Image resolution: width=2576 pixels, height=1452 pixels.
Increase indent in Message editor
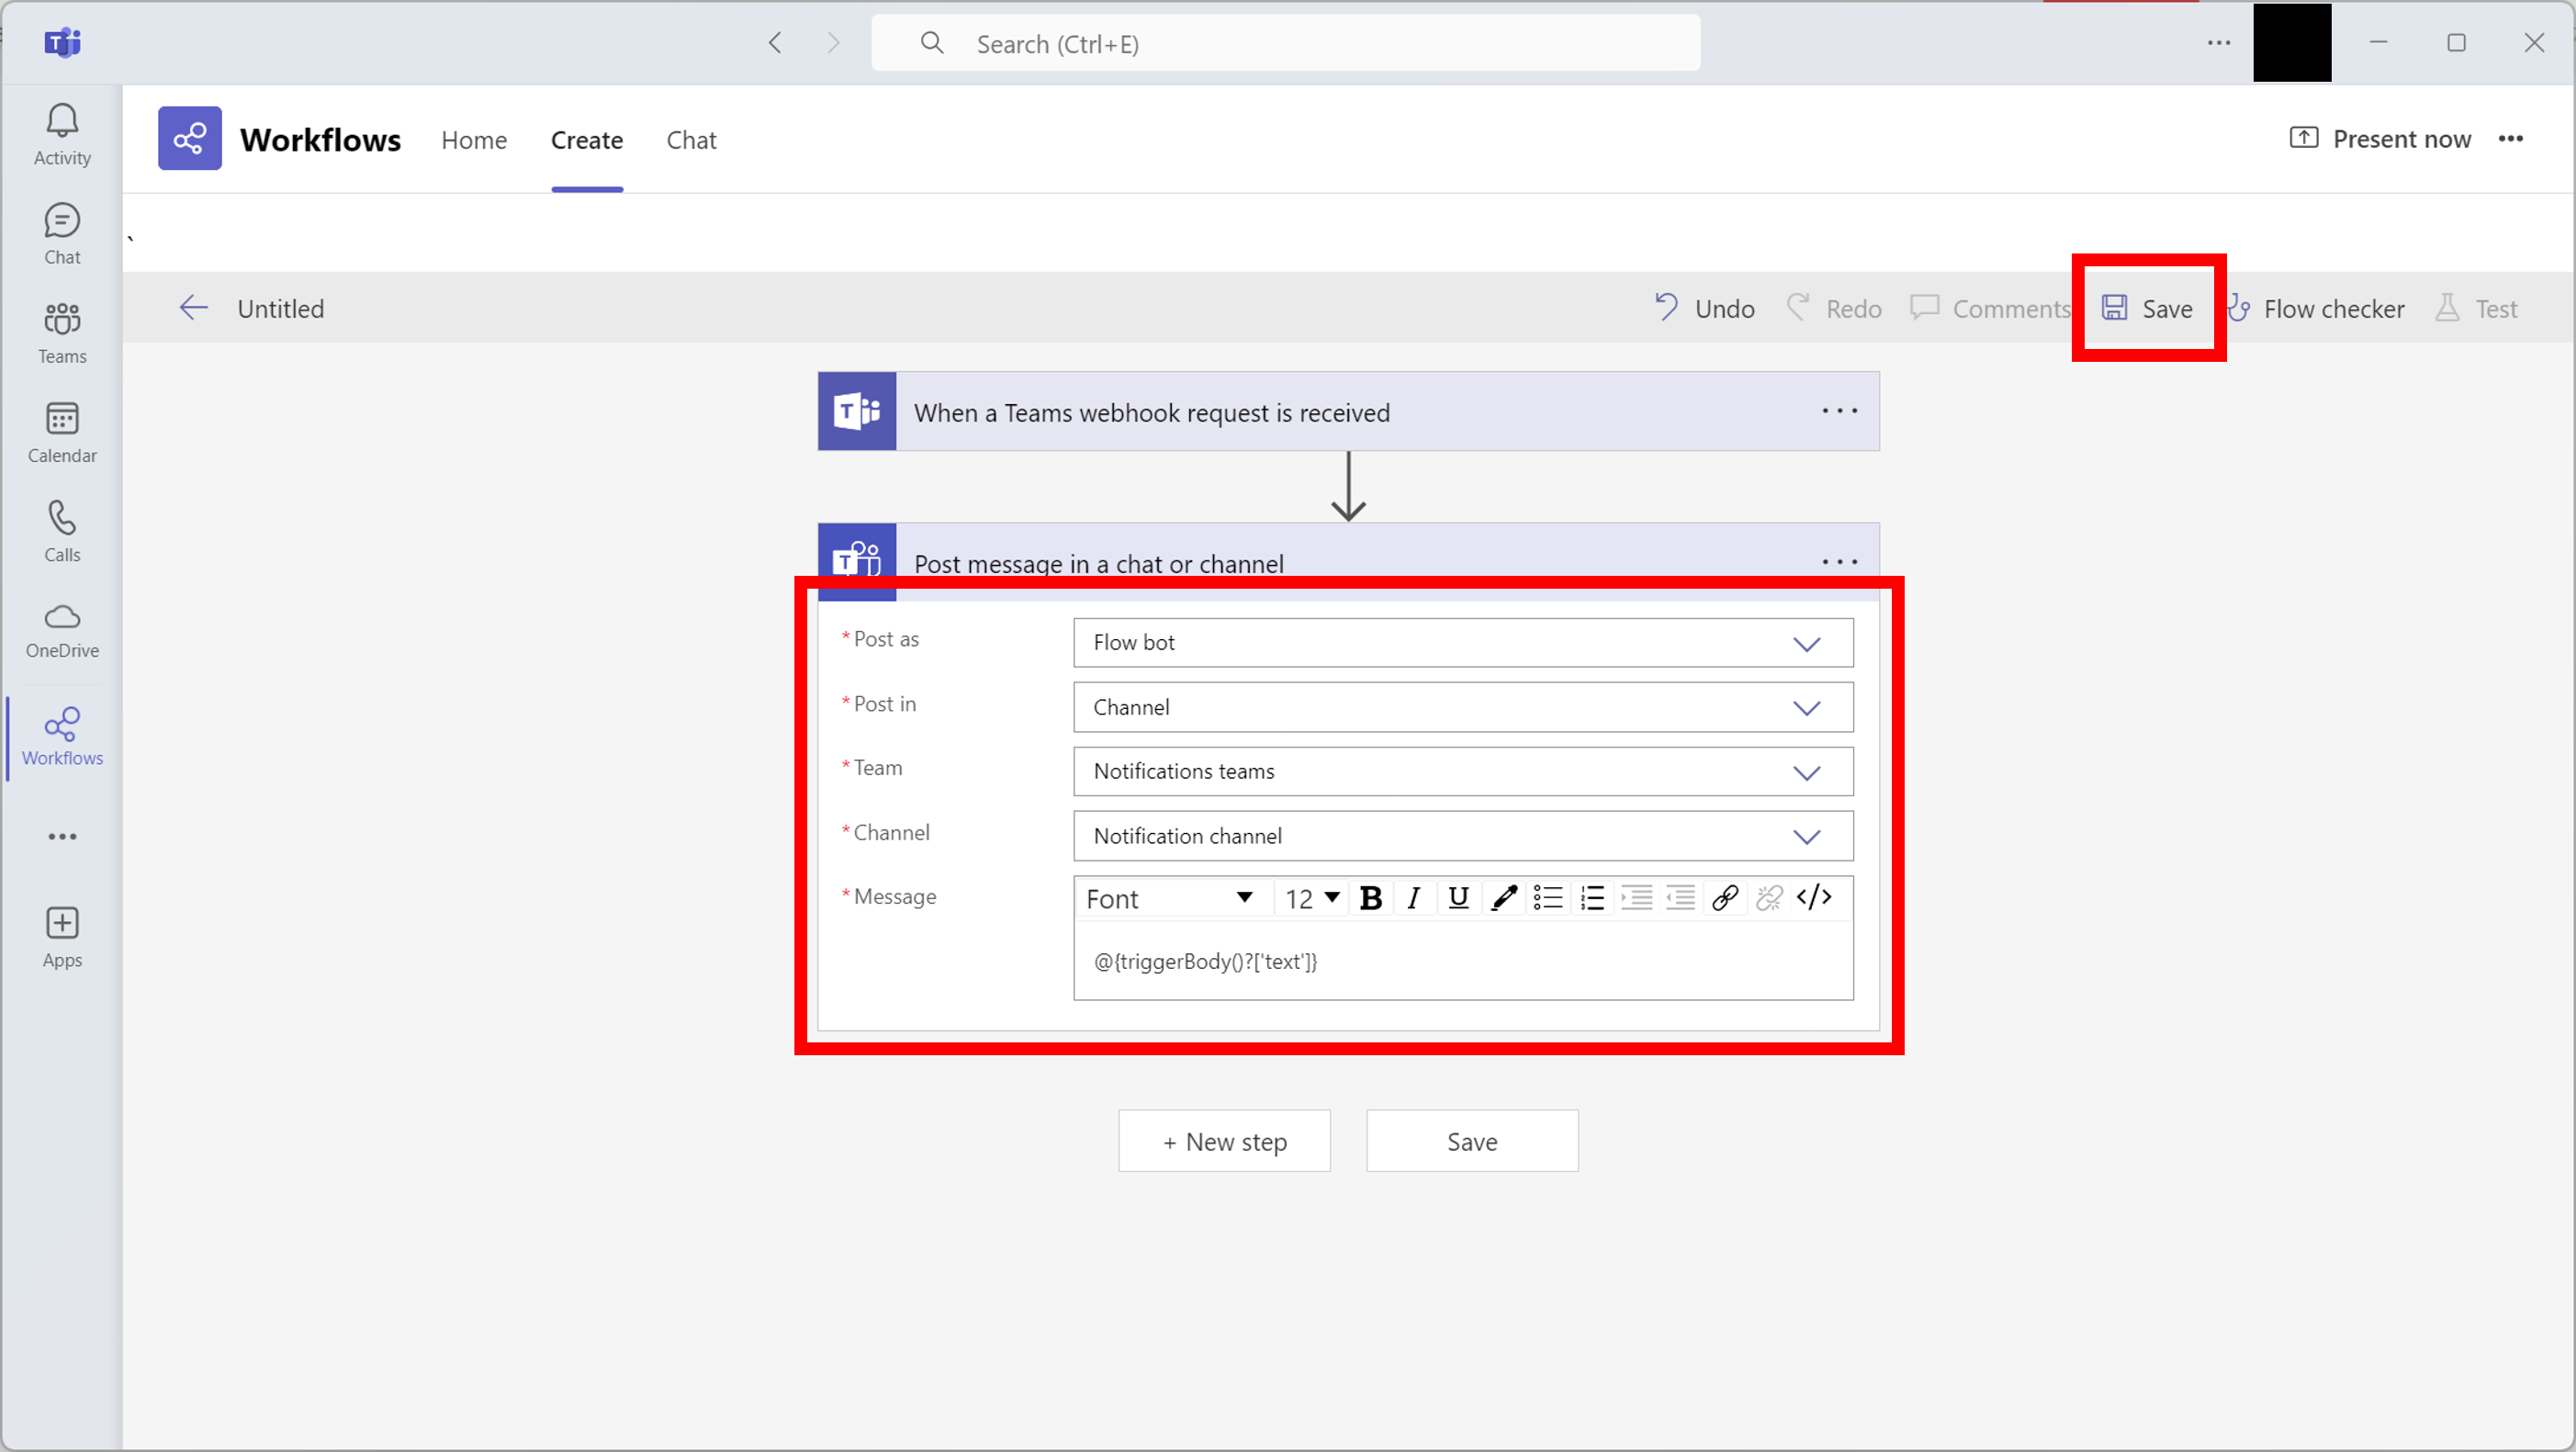click(1636, 898)
